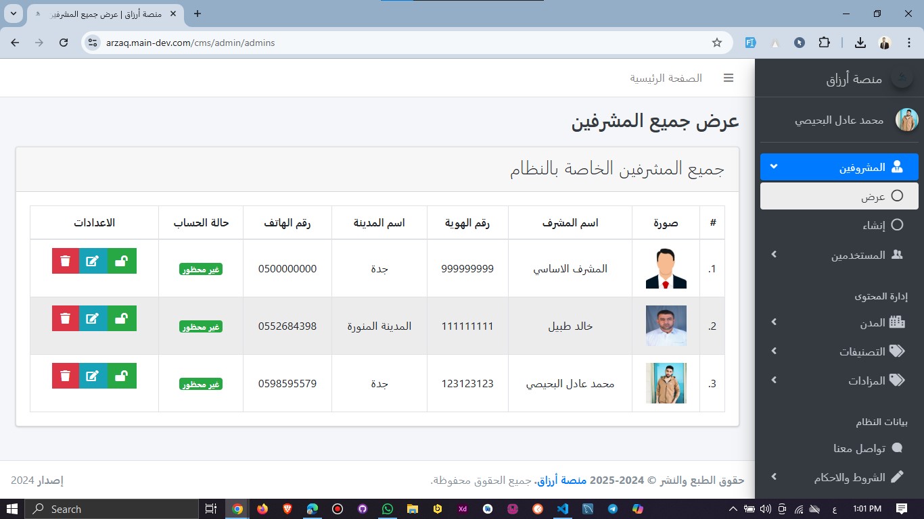Open the تواصل معنا sidebar item
The height and width of the screenshot is (519, 924).
point(860,448)
